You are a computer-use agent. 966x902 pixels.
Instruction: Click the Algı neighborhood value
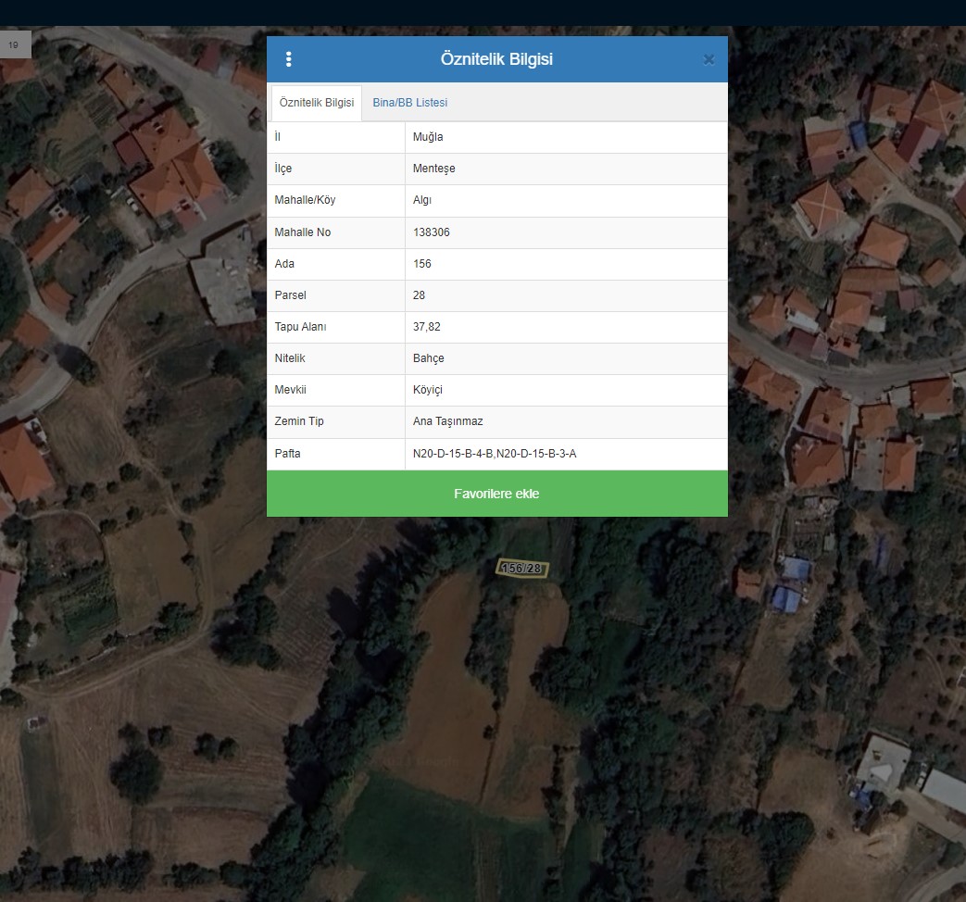point(422,200)
